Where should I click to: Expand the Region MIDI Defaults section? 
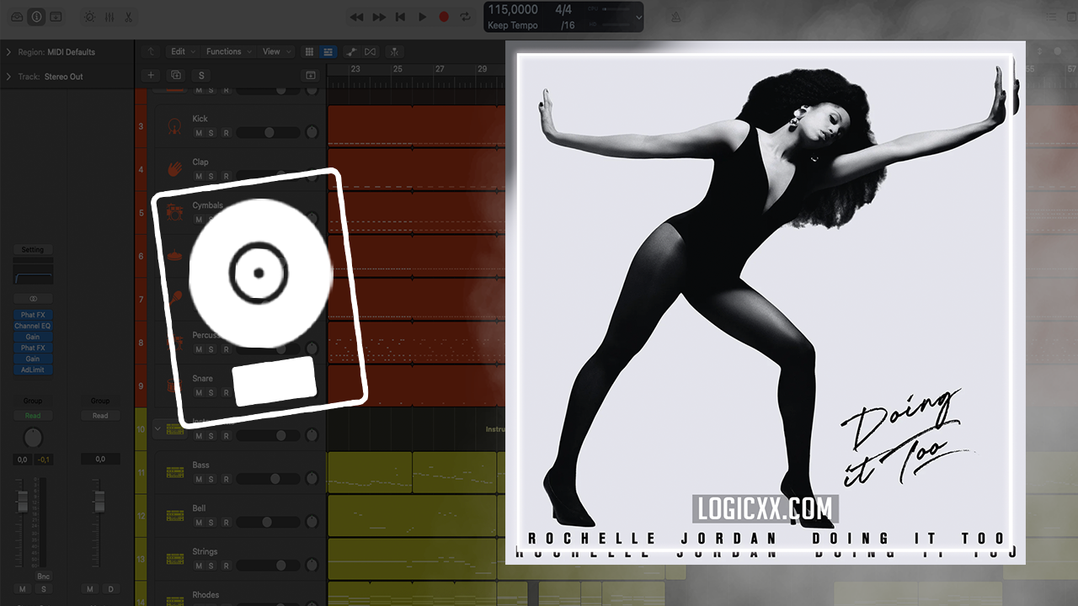(x=8, y=52)
